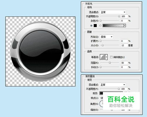Click the 杂色 value field

point(124,21)
